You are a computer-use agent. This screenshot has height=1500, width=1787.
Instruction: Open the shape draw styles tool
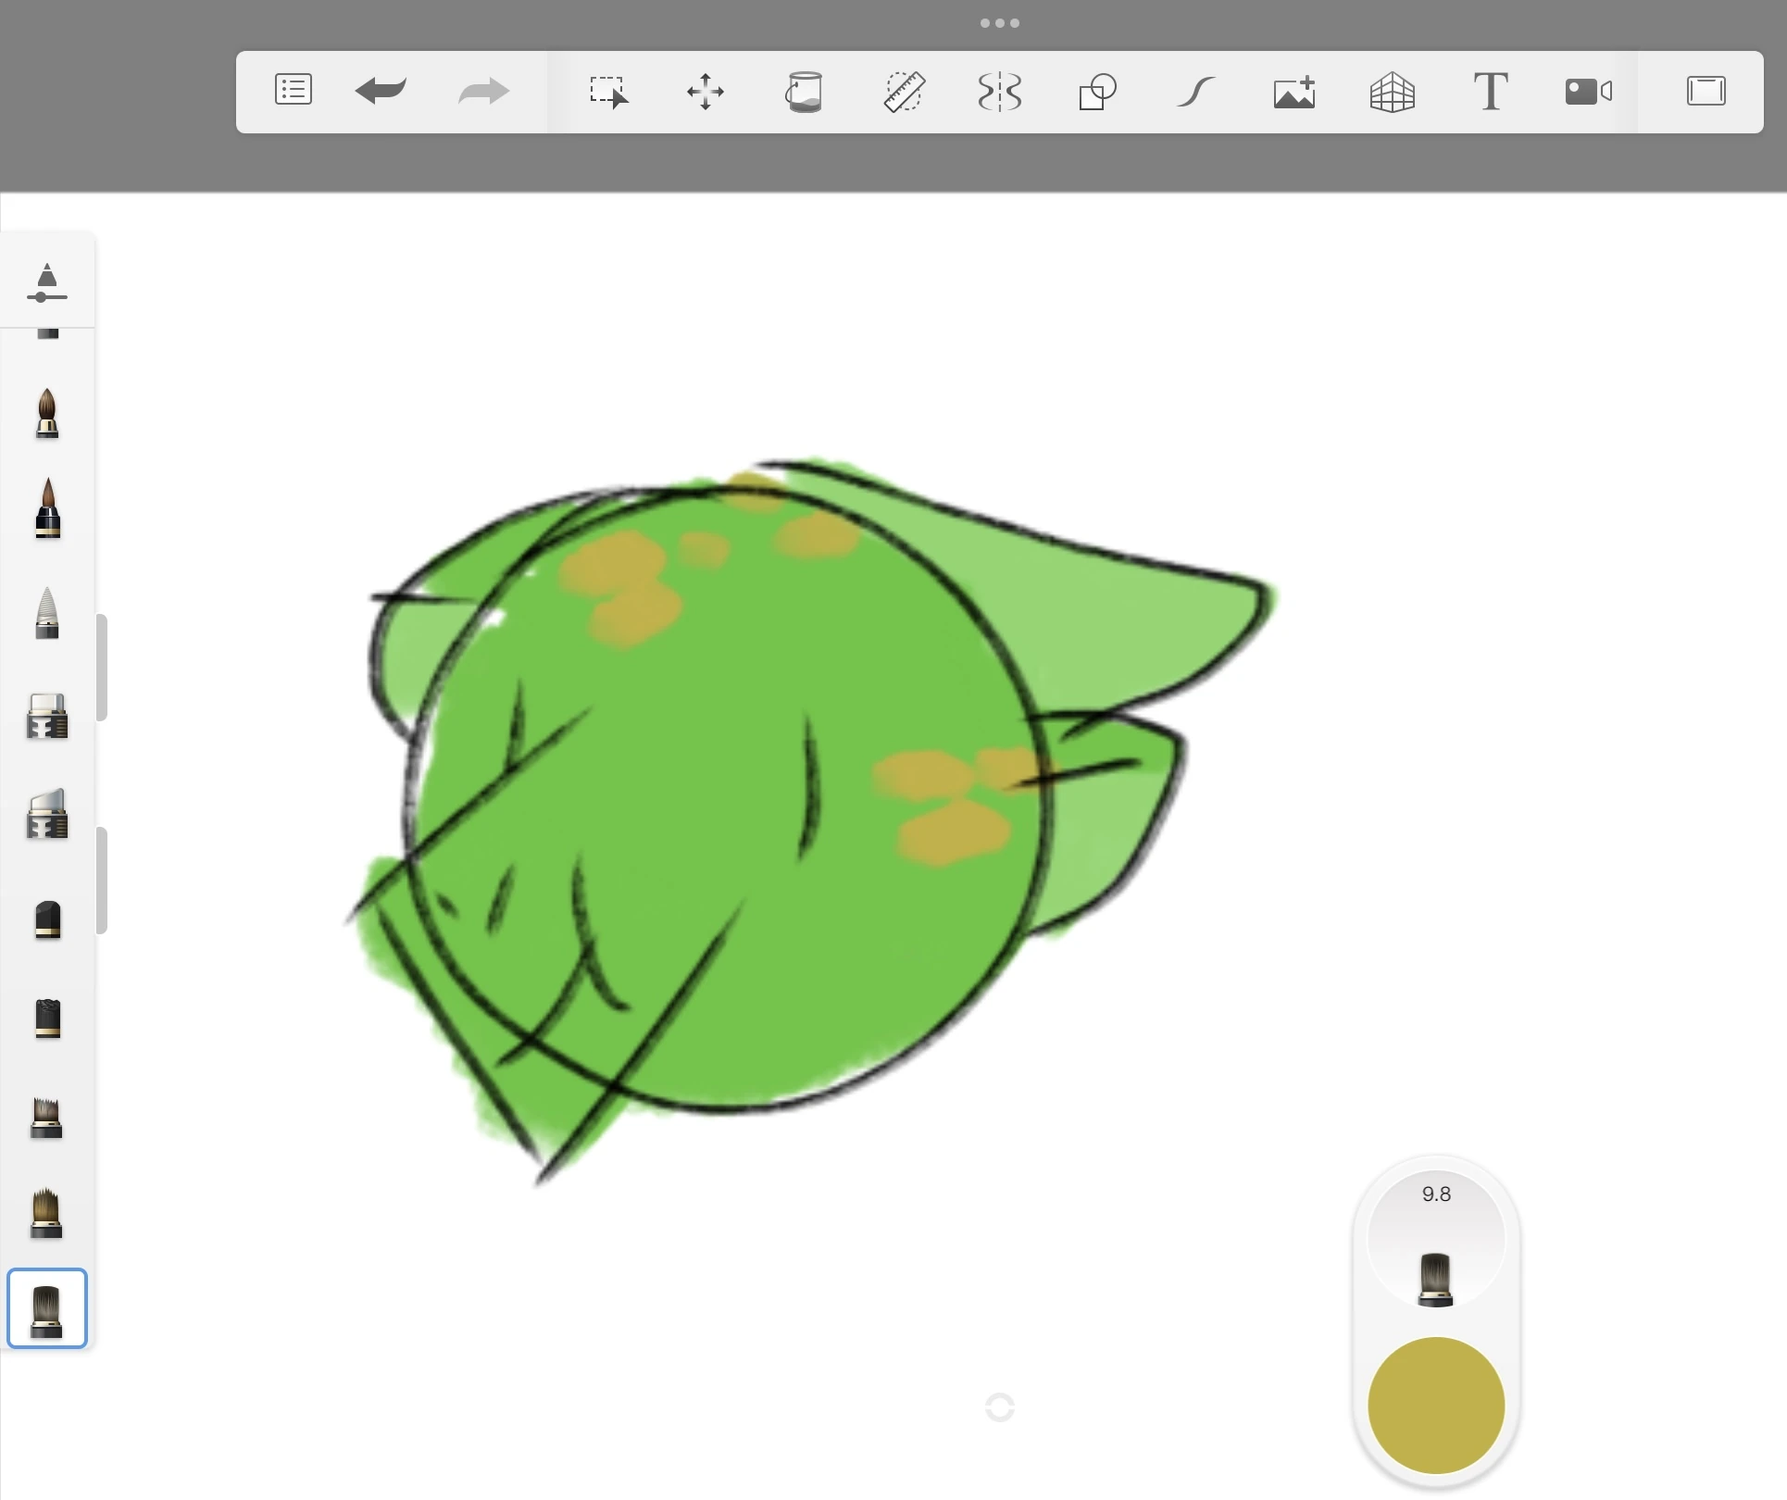[1097, 92]
